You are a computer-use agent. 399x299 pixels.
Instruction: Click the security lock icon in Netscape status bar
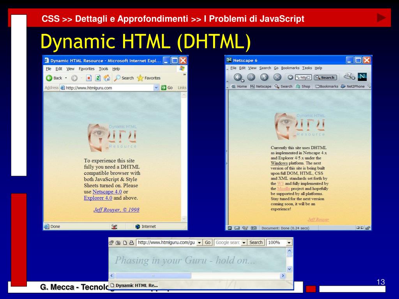[x=368, y=228]
